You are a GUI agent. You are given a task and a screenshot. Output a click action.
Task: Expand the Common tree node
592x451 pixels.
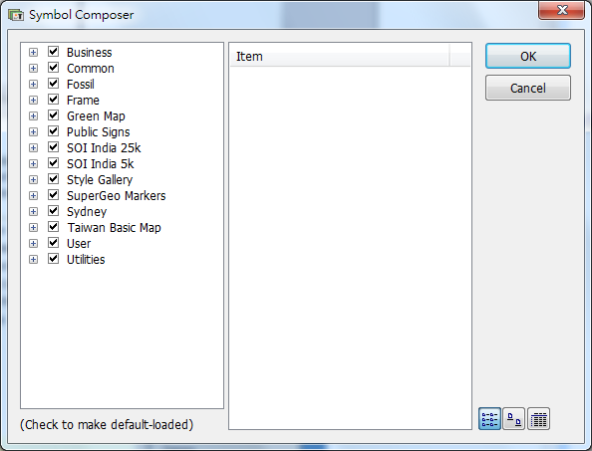[x=33, y=69]
